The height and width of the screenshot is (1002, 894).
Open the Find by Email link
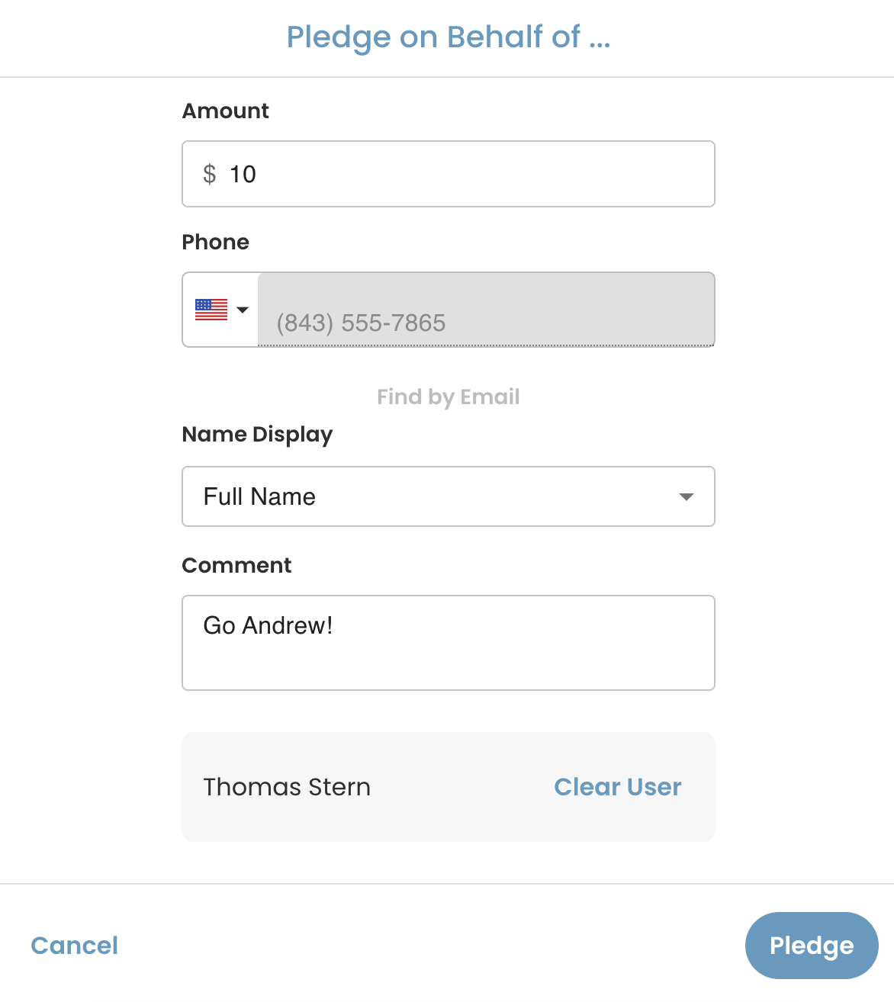tap(449, 397)
